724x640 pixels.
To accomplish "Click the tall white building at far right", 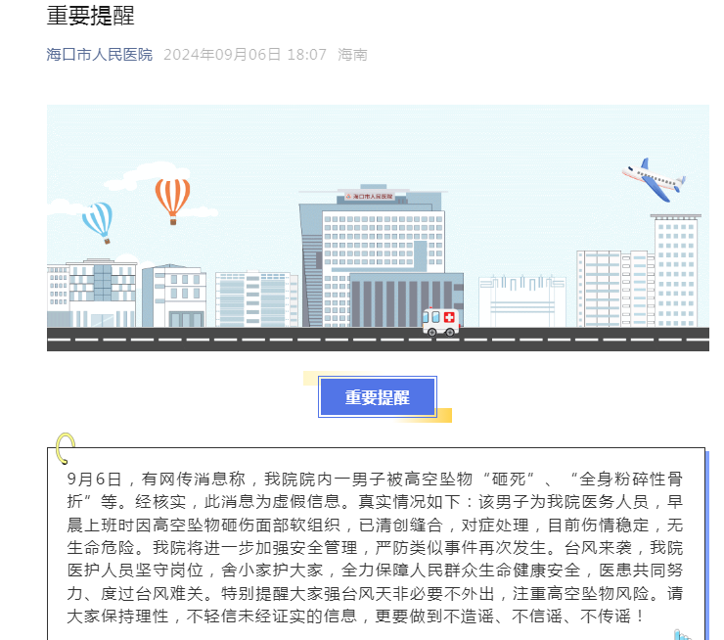I will pos(675,269).
